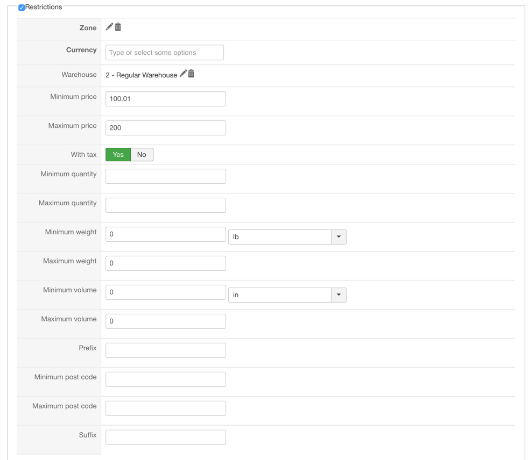
Task: Click the Zone delete trash icon
Action: click(118, 27)
